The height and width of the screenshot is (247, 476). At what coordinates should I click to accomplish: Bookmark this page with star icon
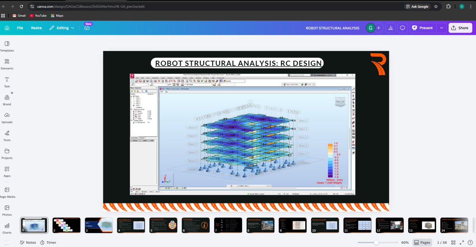[436, 6]
